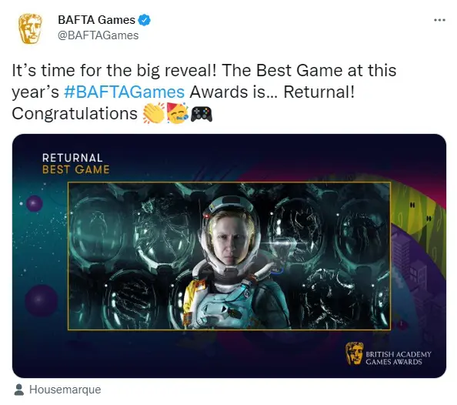Screen dimensions: 457x405
Task: Follow the #BAFTAGames hashtag link
Action: [124, 92]
